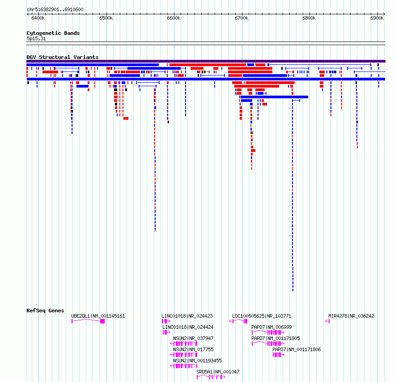The image size is (398, 382).
Task: Select PAPD7 NM_006999 transcript glyph
Action: pyautogui.click(x=268, y=332)
